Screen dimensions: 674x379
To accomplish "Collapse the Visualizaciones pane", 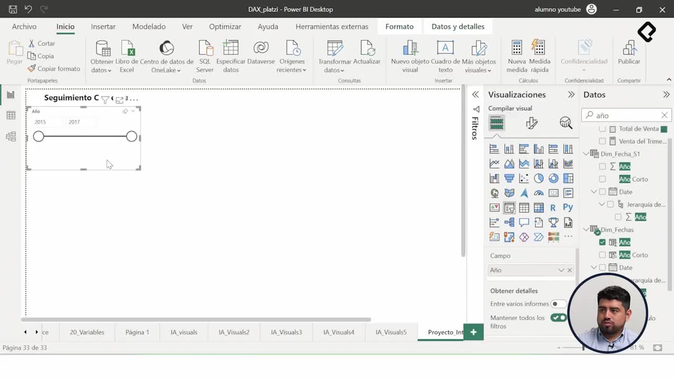I will point(571,95).
